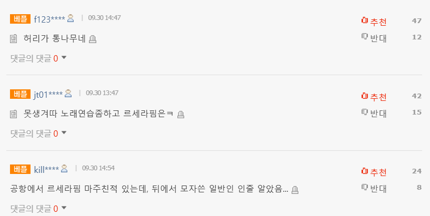Screen dimensions: 430x216
Task: Click 추천 on kill**** comment
Action: pyautogui.click(x=374, y=172)
